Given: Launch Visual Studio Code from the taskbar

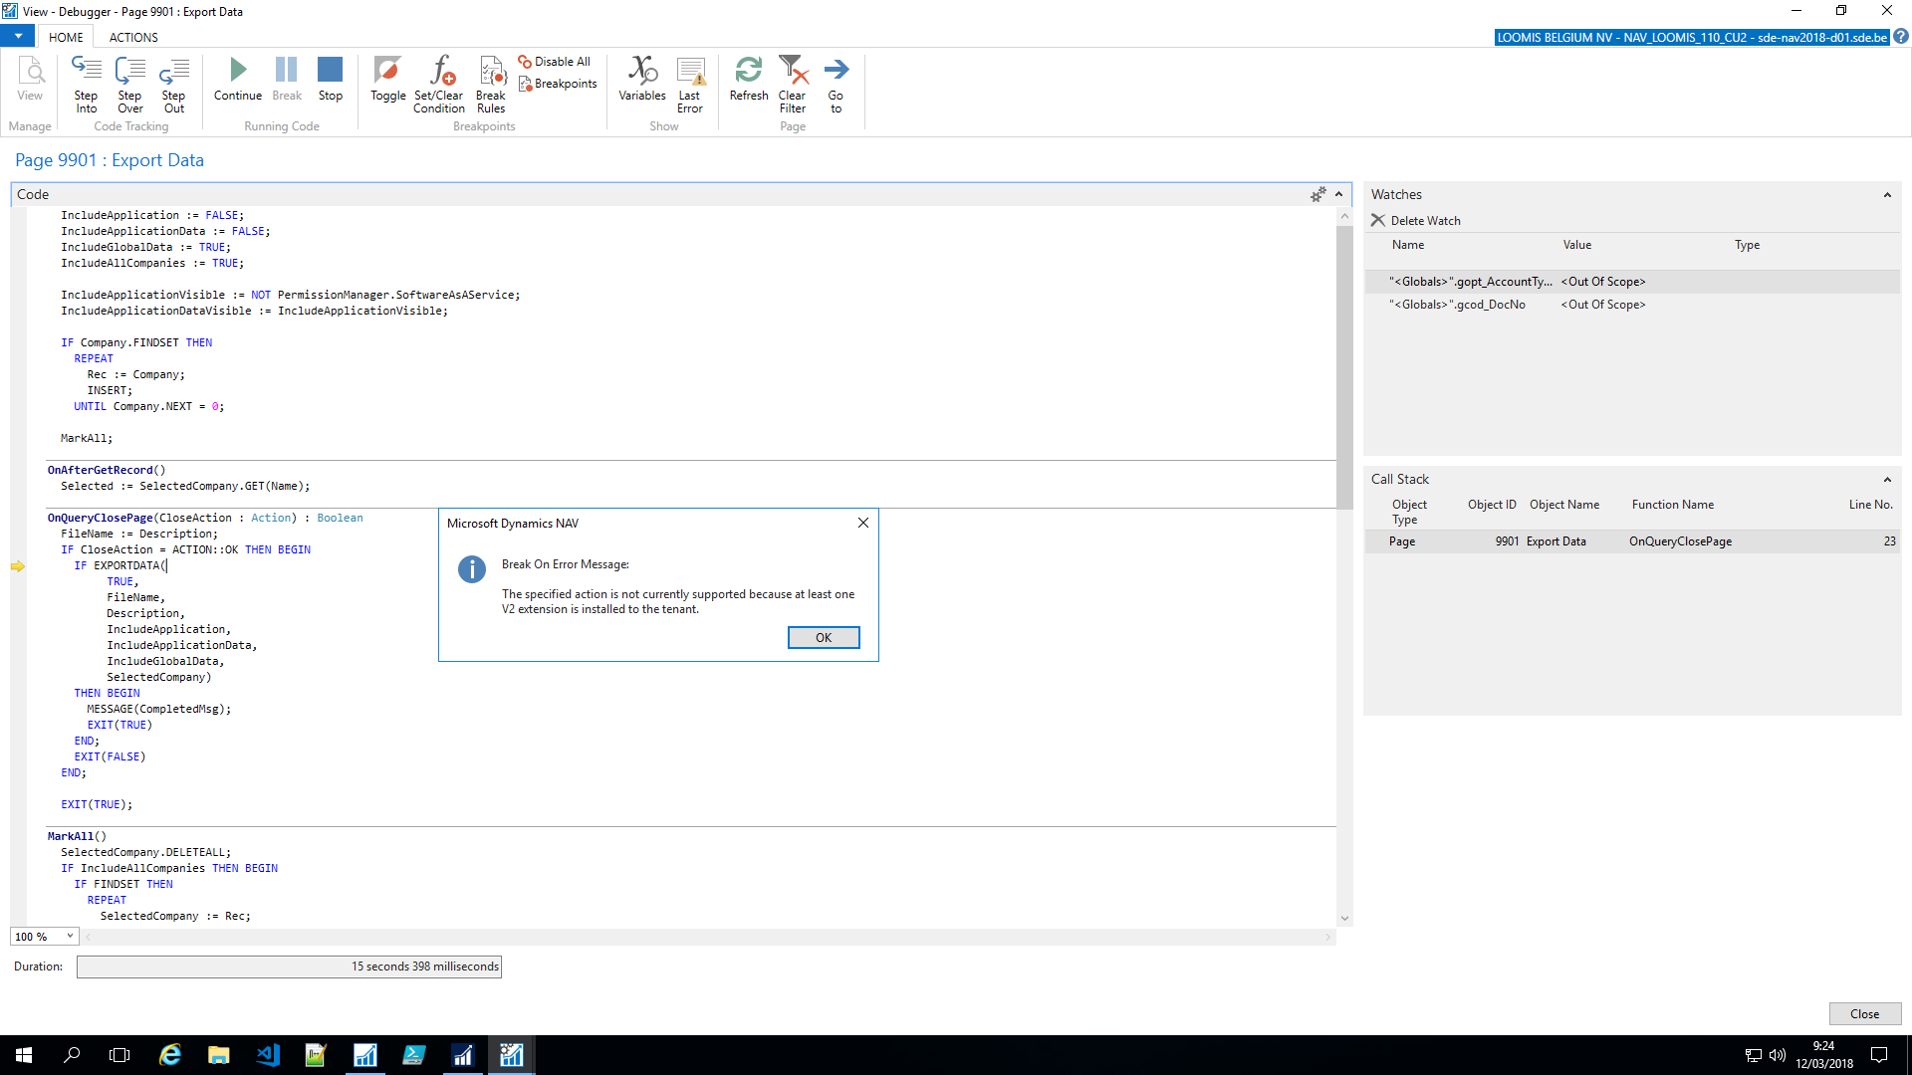Looking at the screenshot, I should coord(267,1054).
